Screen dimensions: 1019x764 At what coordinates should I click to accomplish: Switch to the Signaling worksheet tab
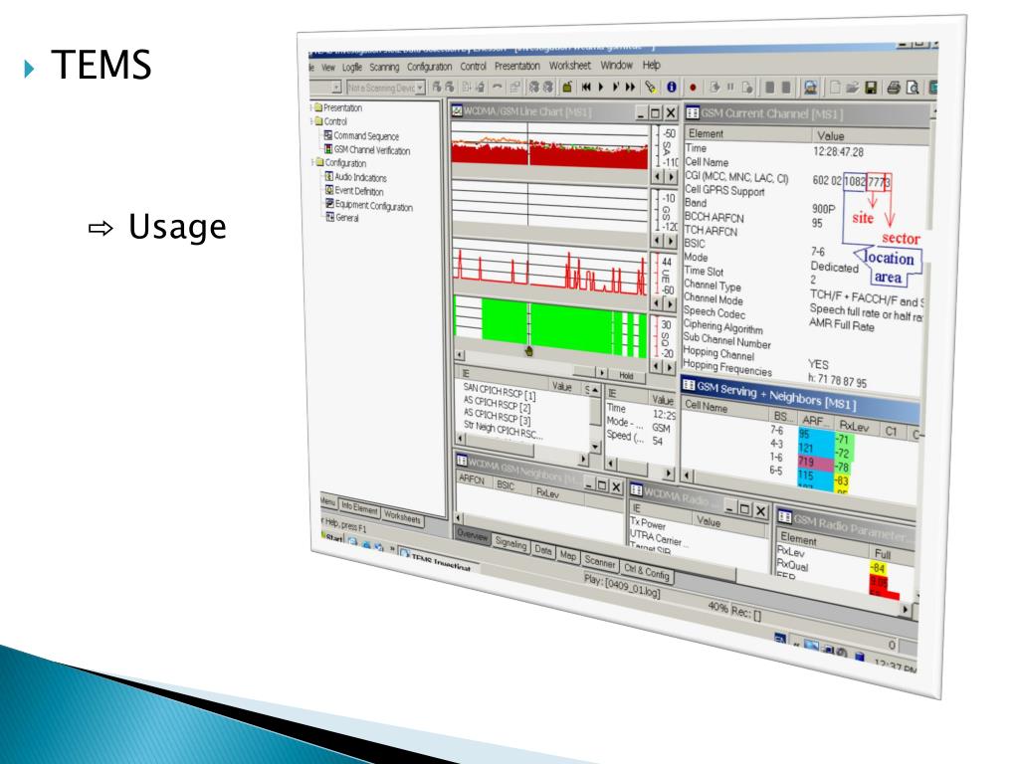[510, 543]
